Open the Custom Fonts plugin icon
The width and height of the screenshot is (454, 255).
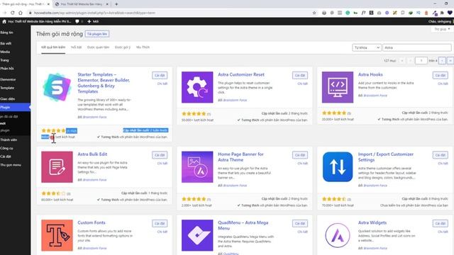[57, 235]
